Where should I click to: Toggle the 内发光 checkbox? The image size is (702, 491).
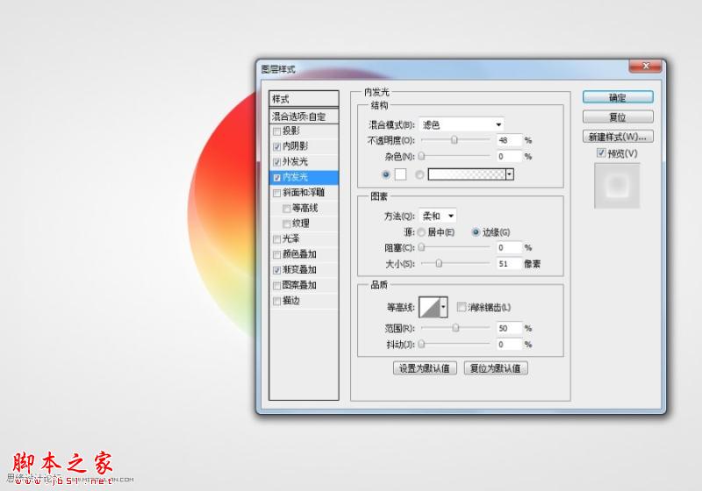click(276, 177)
